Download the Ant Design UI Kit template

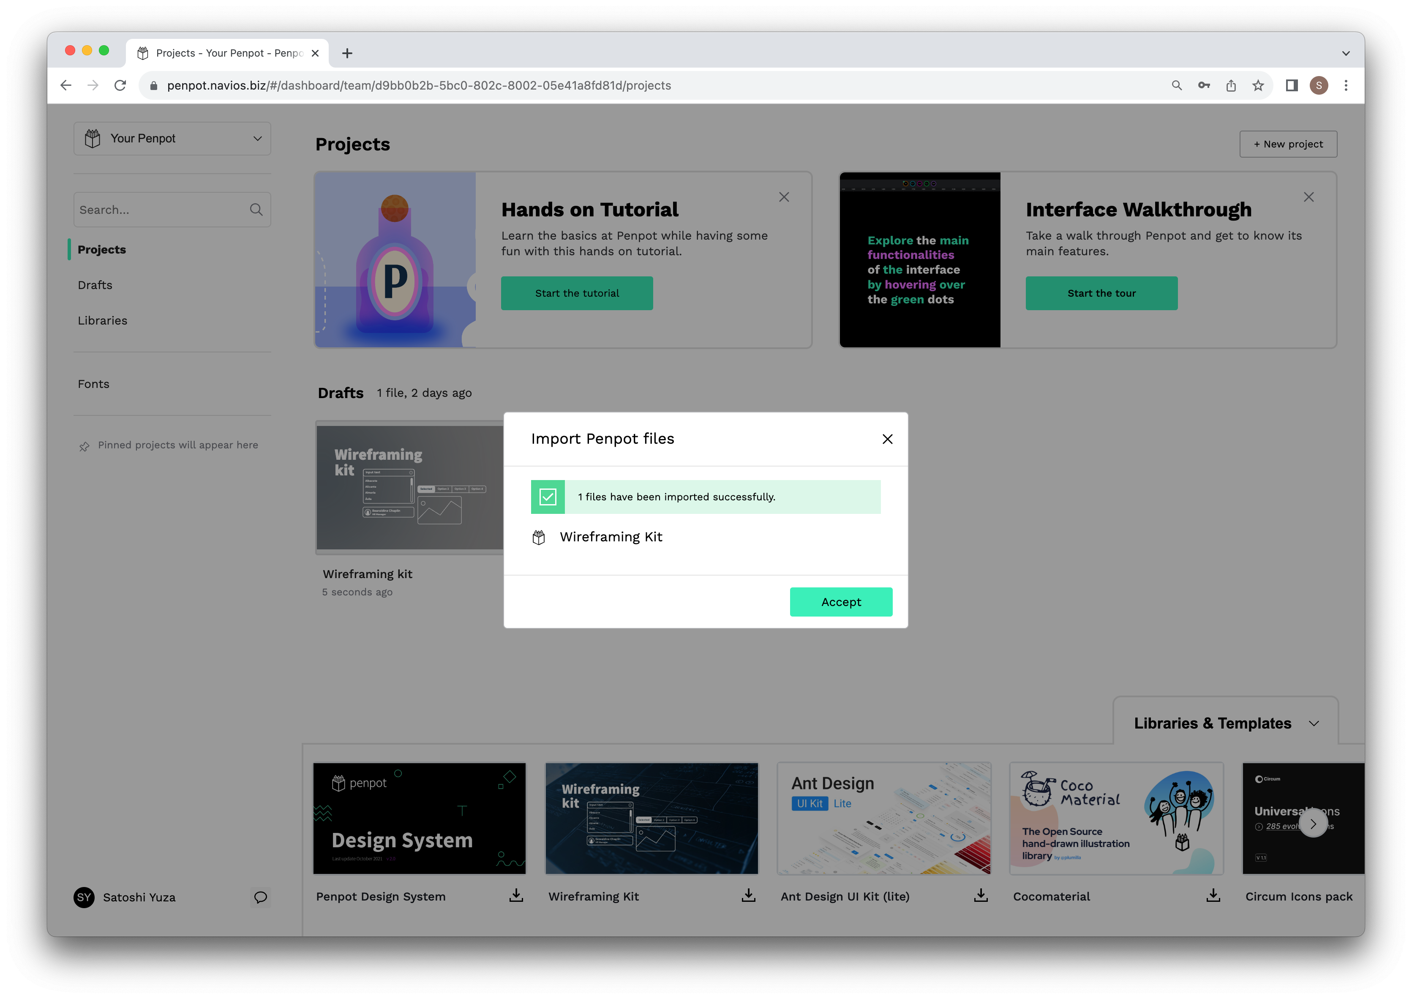pyautogui.click(x=980, y=895)
